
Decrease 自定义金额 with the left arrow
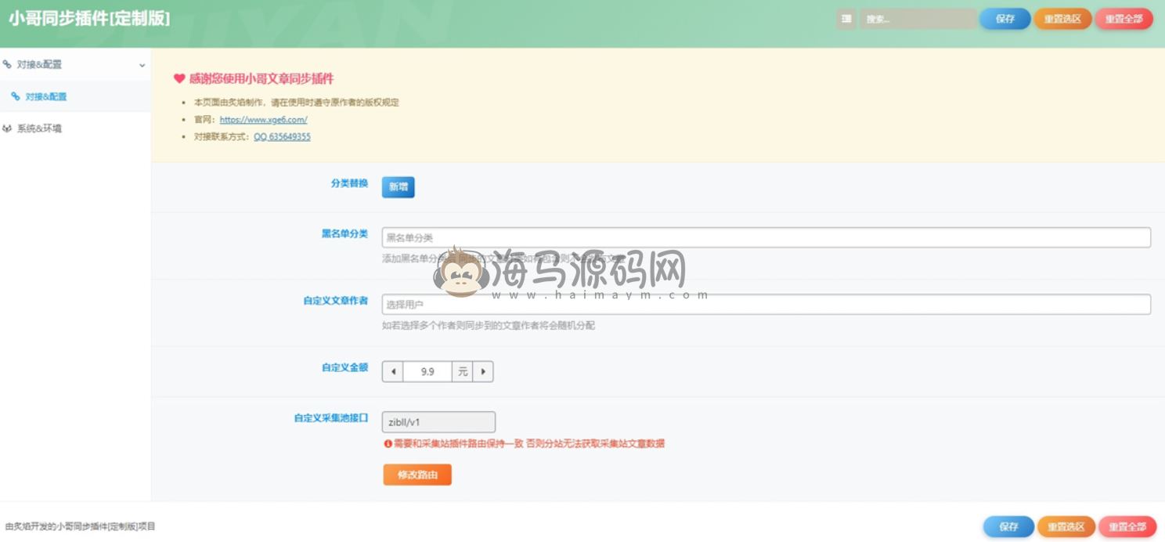pos(393,371)
